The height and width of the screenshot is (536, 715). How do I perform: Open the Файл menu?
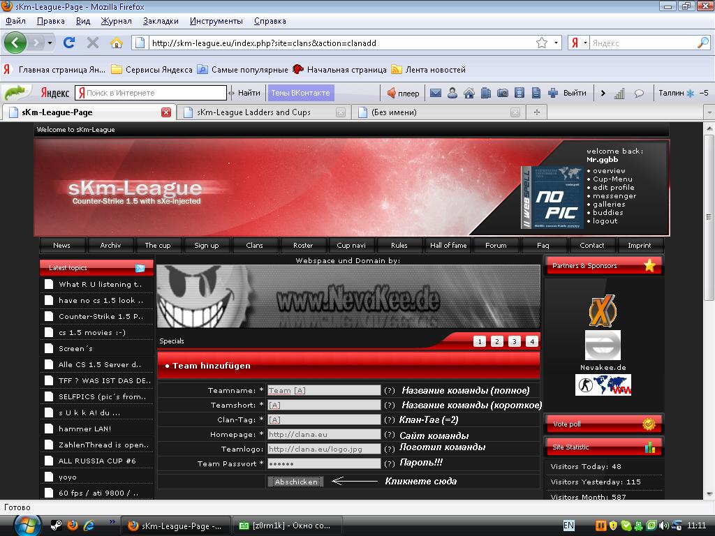pos(15,21)
